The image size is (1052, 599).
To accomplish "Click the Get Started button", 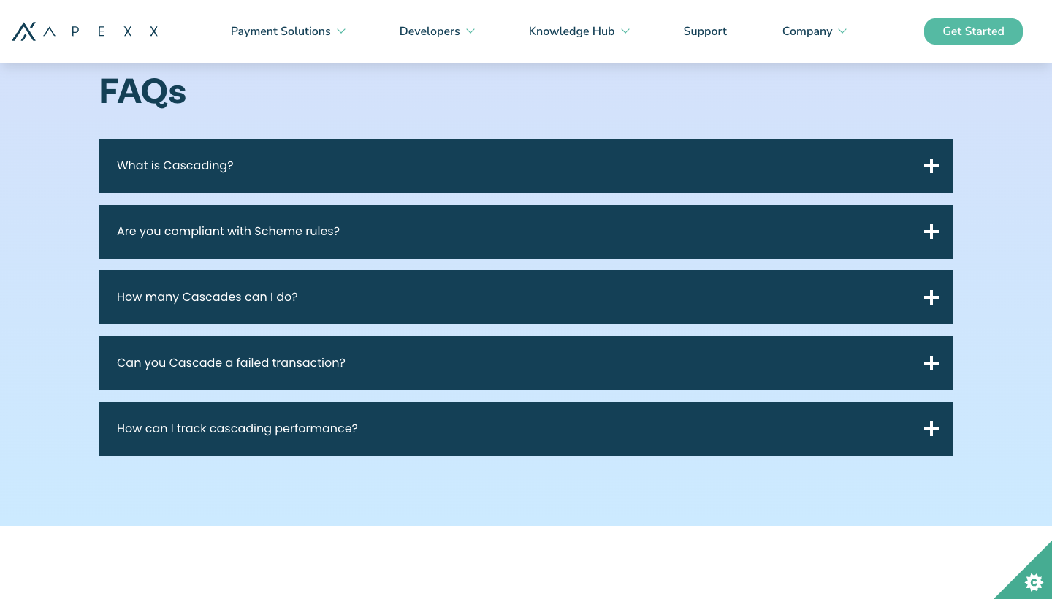I will click(973, 31).
